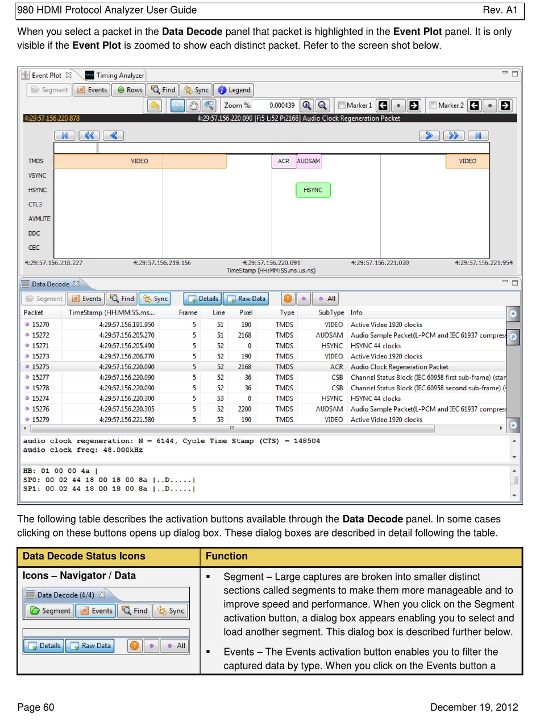Jump to the first event in the plot
540x721 pixels.
[65, 135]
